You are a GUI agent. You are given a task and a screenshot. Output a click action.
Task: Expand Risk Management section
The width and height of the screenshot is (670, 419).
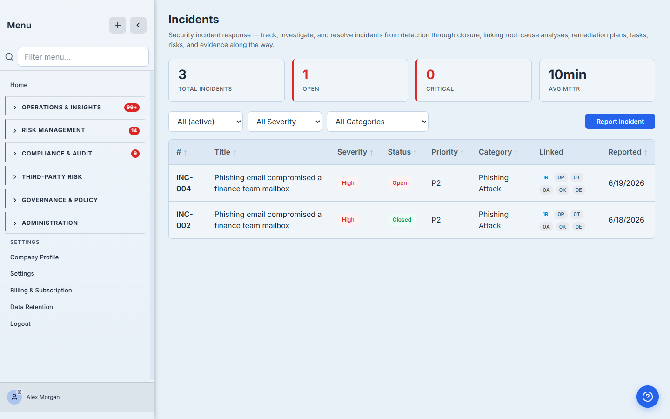pyautogui.click(x=75, y=130)
